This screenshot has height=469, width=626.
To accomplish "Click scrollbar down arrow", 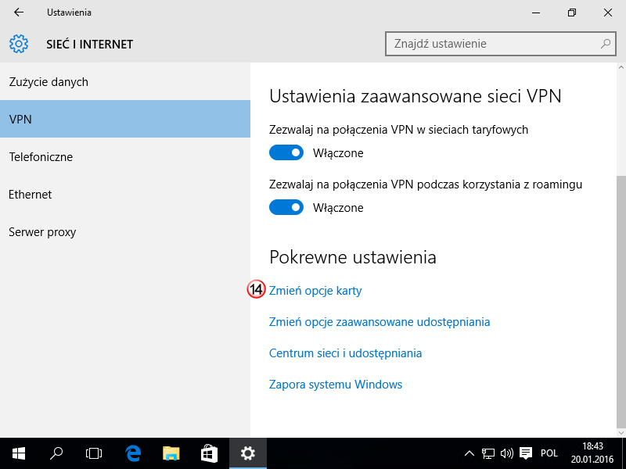I will click(621, 433).
